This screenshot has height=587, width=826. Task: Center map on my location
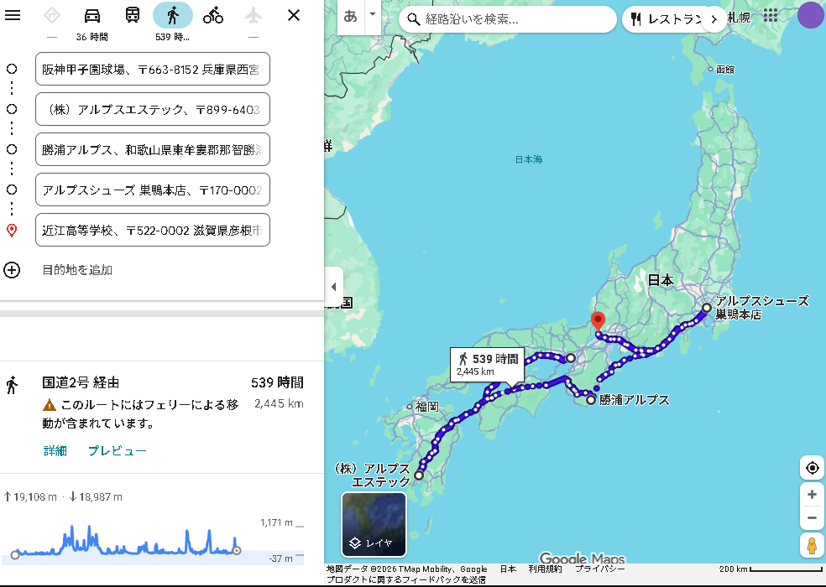pos(812,468)
